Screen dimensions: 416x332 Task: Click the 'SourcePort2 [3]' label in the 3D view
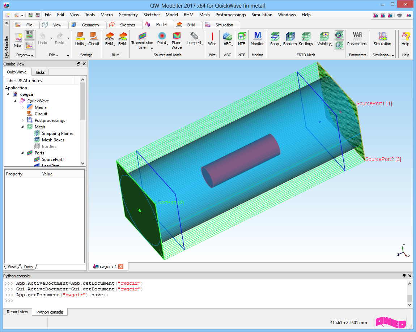coord(383,159)
